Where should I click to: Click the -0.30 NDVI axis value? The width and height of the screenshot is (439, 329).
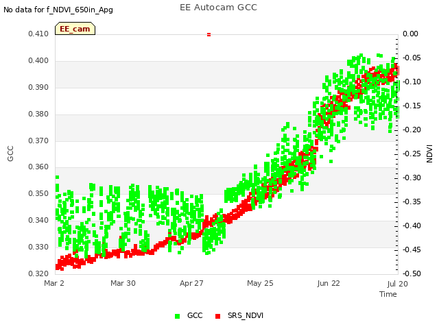[412, 178]
